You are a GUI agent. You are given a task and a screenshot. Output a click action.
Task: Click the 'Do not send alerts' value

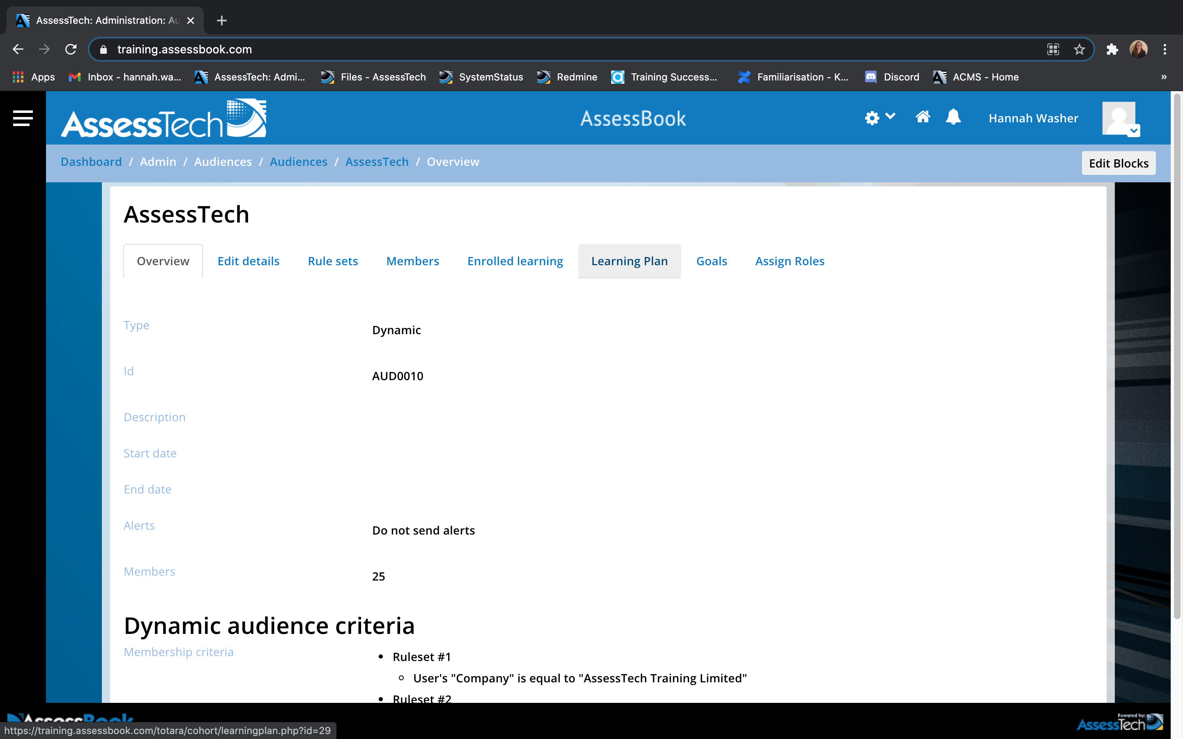pyautogui.click(x=423, y=530)
